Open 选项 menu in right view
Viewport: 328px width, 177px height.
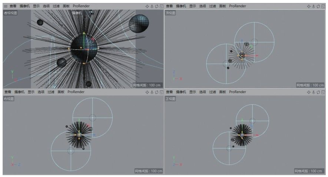tap(41, 92)
